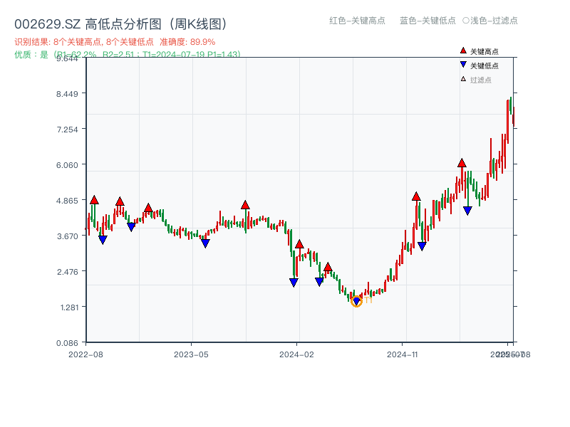Click the 红色-关键高点 header label
The image size is (570, 427).
click(357, 21)
